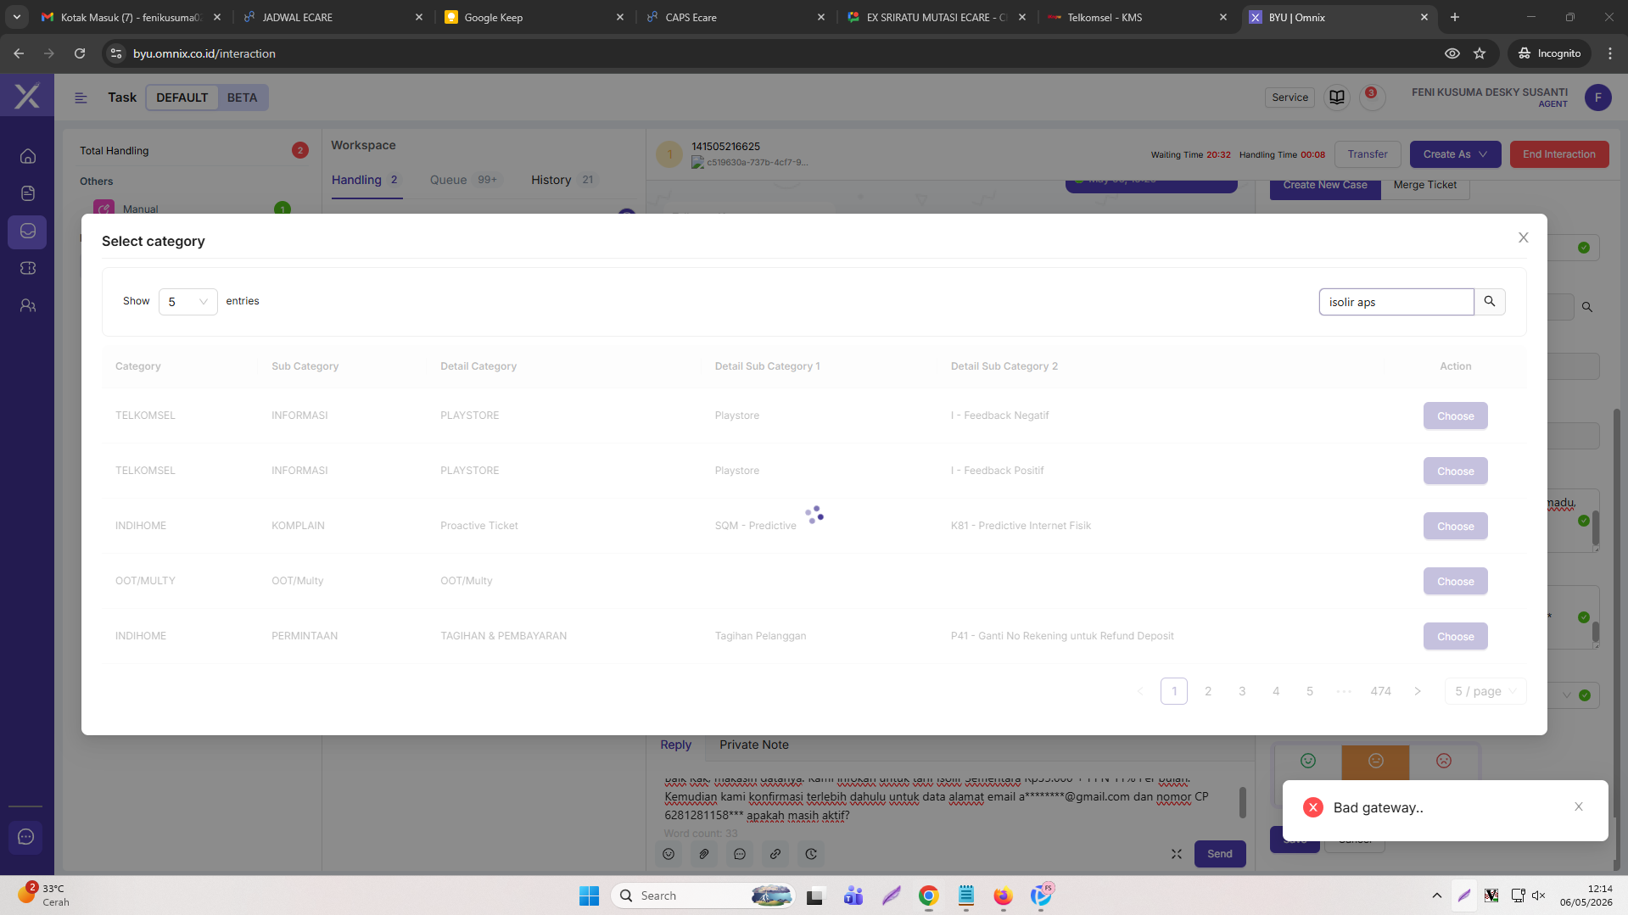Open the notifications badge icon
The image size is (1628, 915).
1372,97
